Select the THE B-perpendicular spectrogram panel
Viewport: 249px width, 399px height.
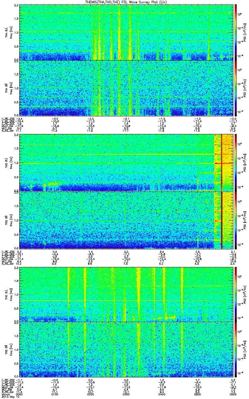pyautogui.click(x=126, y=294)
